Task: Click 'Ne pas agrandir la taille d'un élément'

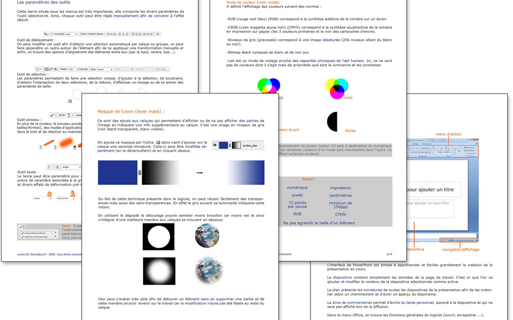Action: [319, 223]
